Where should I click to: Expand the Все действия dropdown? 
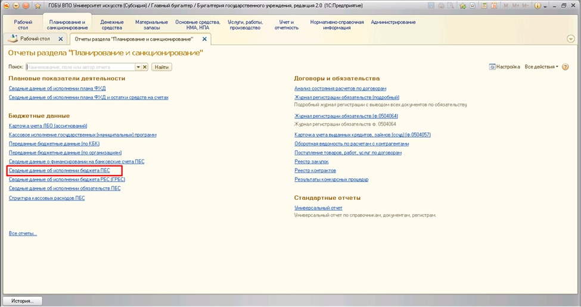tap(542, 67)
